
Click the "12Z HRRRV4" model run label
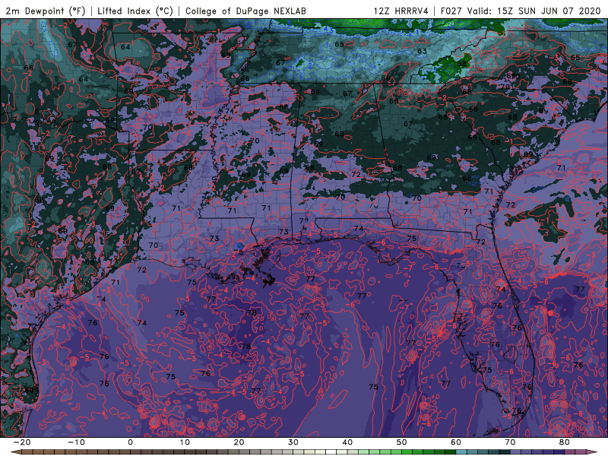coord(401,11)
